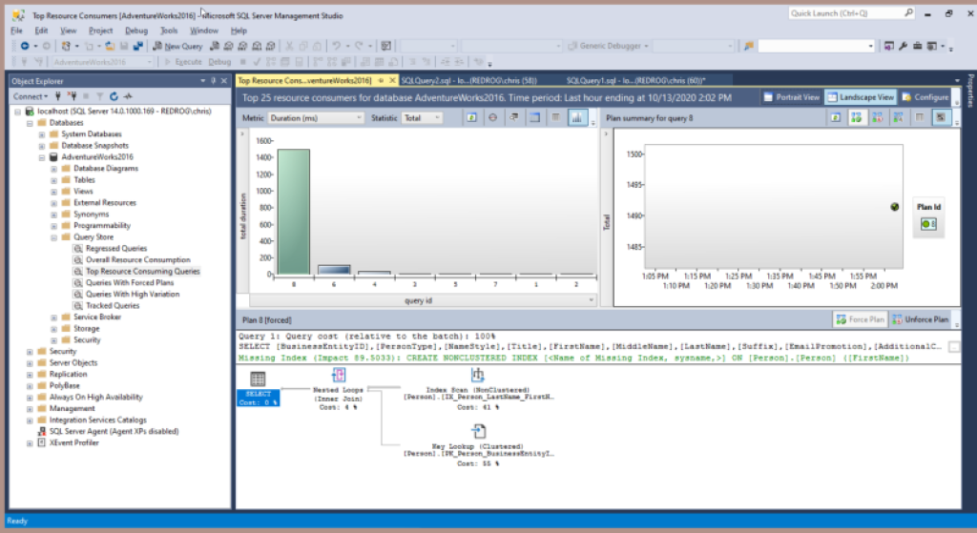Click the navigate backward toolbar icon

(x=25, y=46)
